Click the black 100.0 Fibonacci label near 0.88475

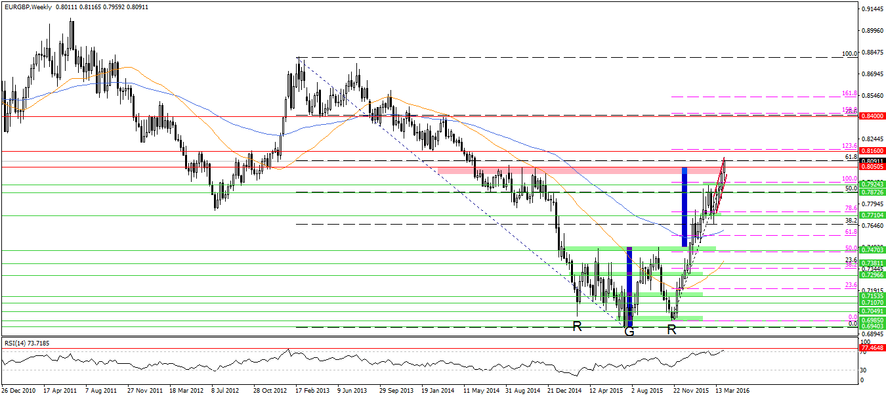(849, 54)
